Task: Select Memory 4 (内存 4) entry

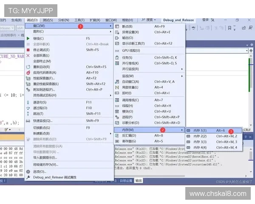Action: pyautogui.click(x=213, y=147)
